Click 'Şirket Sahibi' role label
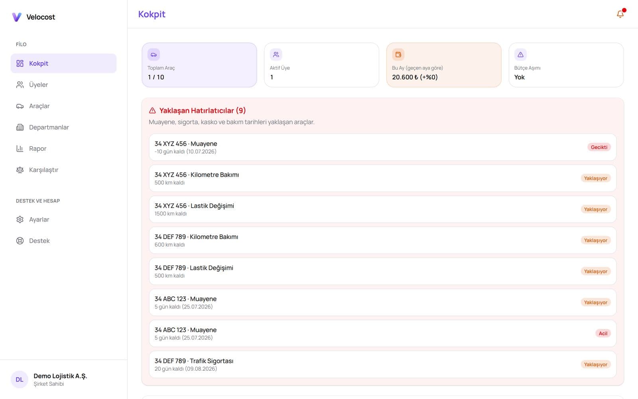638x399 pixels. [x=49, y=384]
